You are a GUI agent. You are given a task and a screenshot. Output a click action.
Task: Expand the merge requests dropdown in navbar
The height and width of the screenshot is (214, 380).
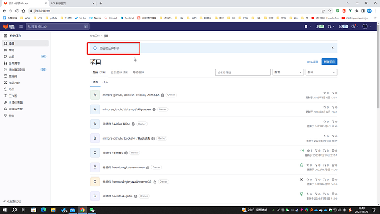coord(331,26)
